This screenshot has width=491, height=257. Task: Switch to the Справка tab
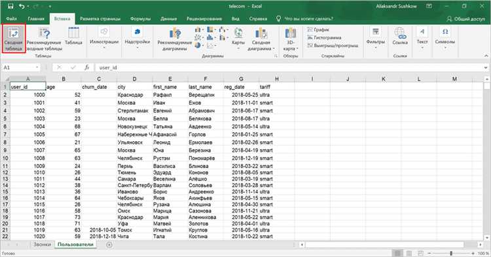click(x=258, y=19)
